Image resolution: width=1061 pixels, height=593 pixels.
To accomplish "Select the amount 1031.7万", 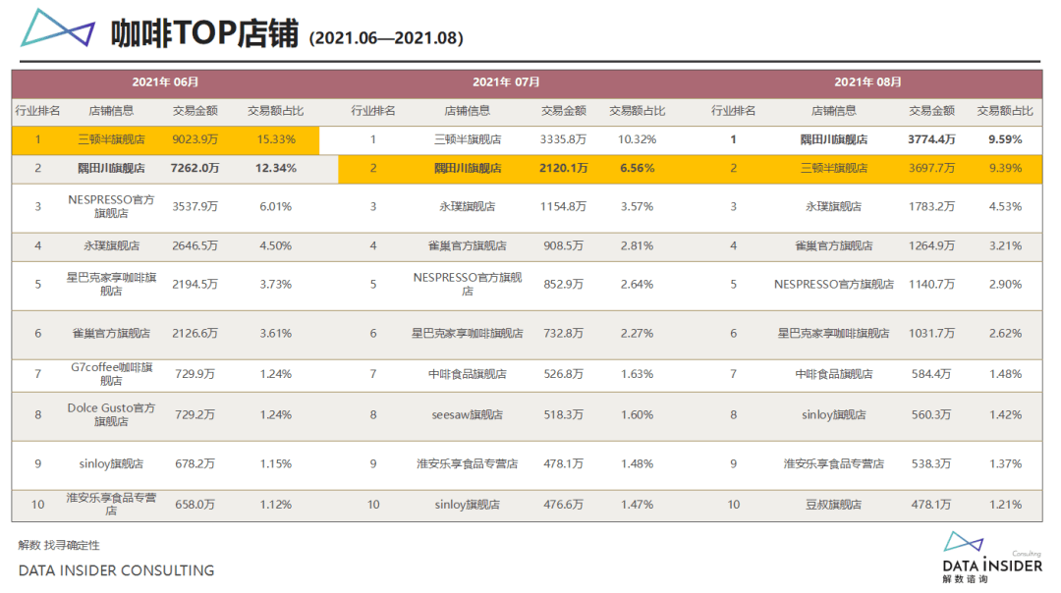I will pos(931,333).
